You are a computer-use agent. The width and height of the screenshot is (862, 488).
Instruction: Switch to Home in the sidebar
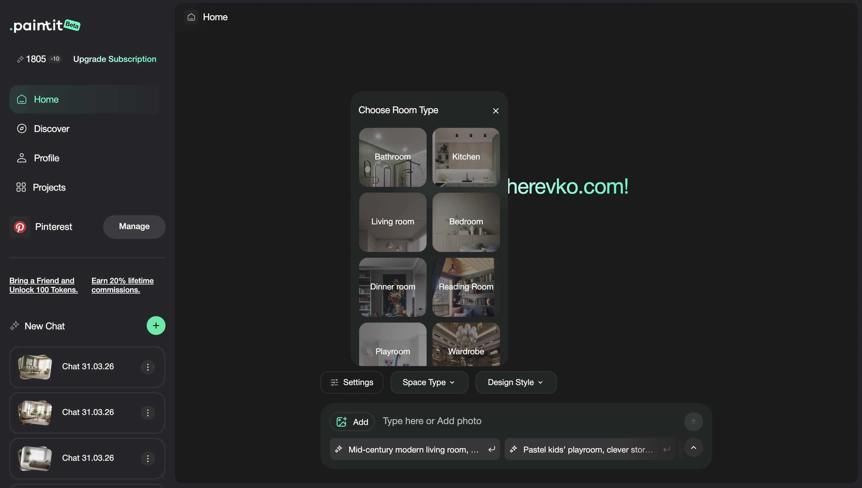46,99
